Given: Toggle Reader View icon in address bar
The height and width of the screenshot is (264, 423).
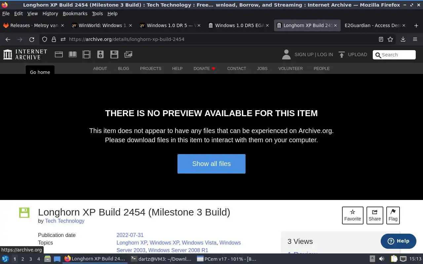Looking at the screenshot, I should (x=381, y=39).
